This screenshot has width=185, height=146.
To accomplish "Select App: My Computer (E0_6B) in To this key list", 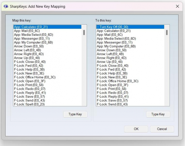I will tap(130, 46).
